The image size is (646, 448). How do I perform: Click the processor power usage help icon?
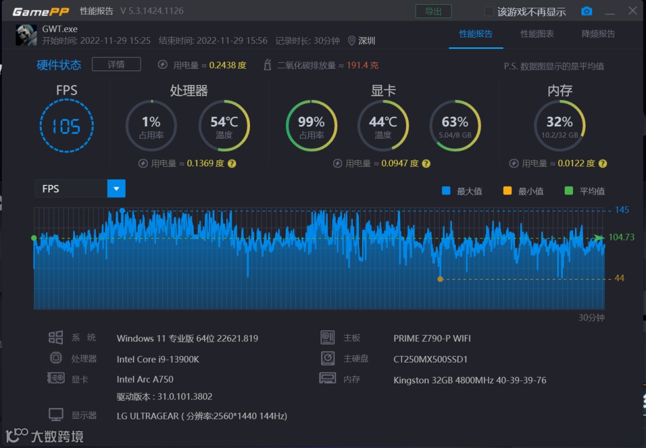tap(232, 164)
